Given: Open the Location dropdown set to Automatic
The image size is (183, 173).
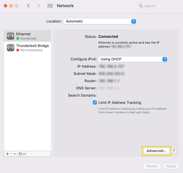Looking at the screenshot, I should click(x=100, y=21).
